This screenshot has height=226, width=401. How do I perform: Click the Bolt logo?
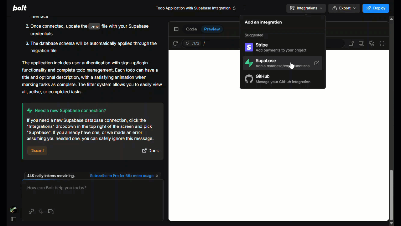[x=19, y=8]
